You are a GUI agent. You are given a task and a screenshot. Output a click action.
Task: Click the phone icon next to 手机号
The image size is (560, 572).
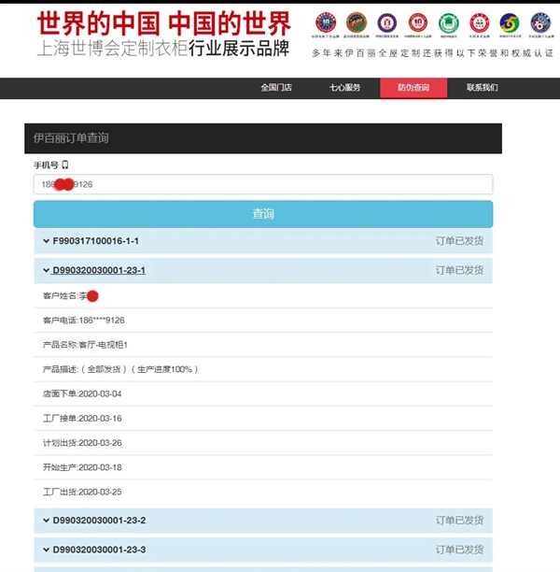pyautogui.click(x=65, y=164)
